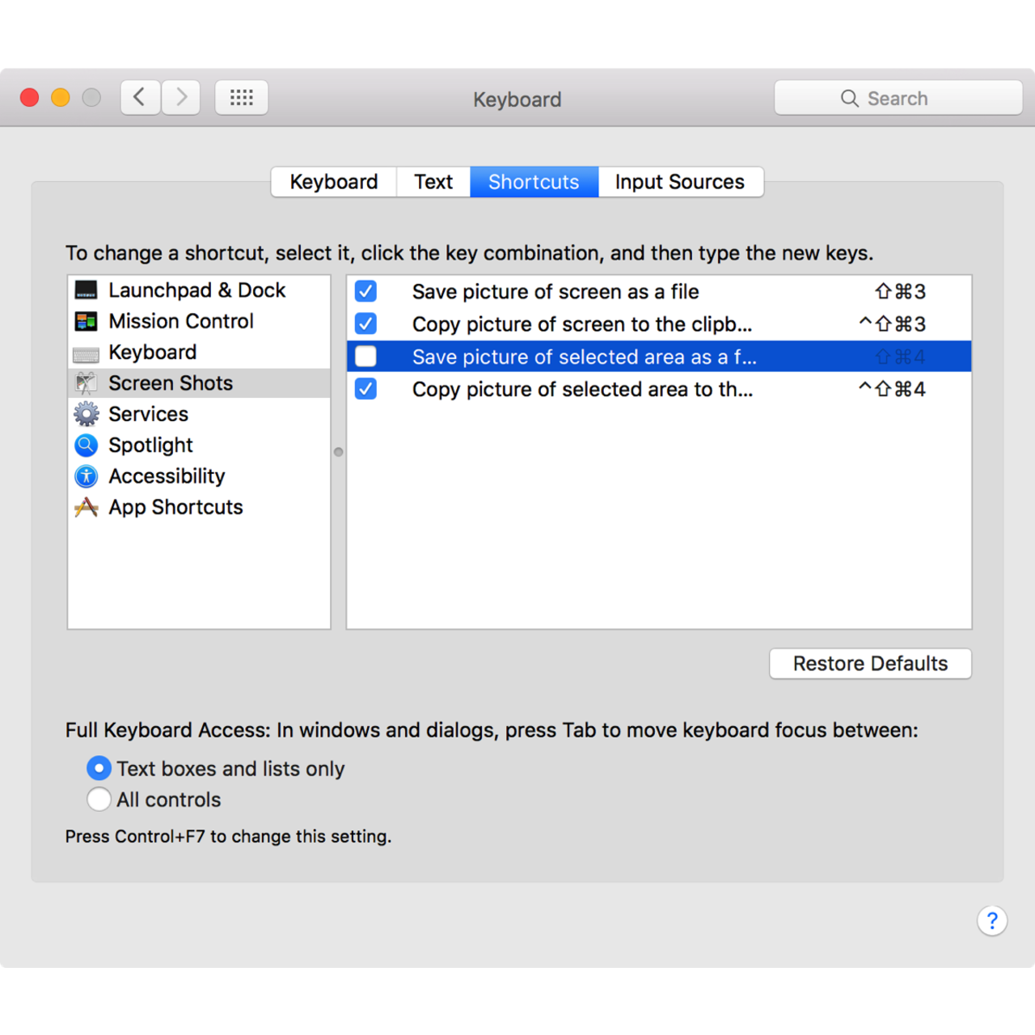This screenshot has width=1035, height=1035.
Task: Select the Launchpad & Dock icon
Action: 86,290
